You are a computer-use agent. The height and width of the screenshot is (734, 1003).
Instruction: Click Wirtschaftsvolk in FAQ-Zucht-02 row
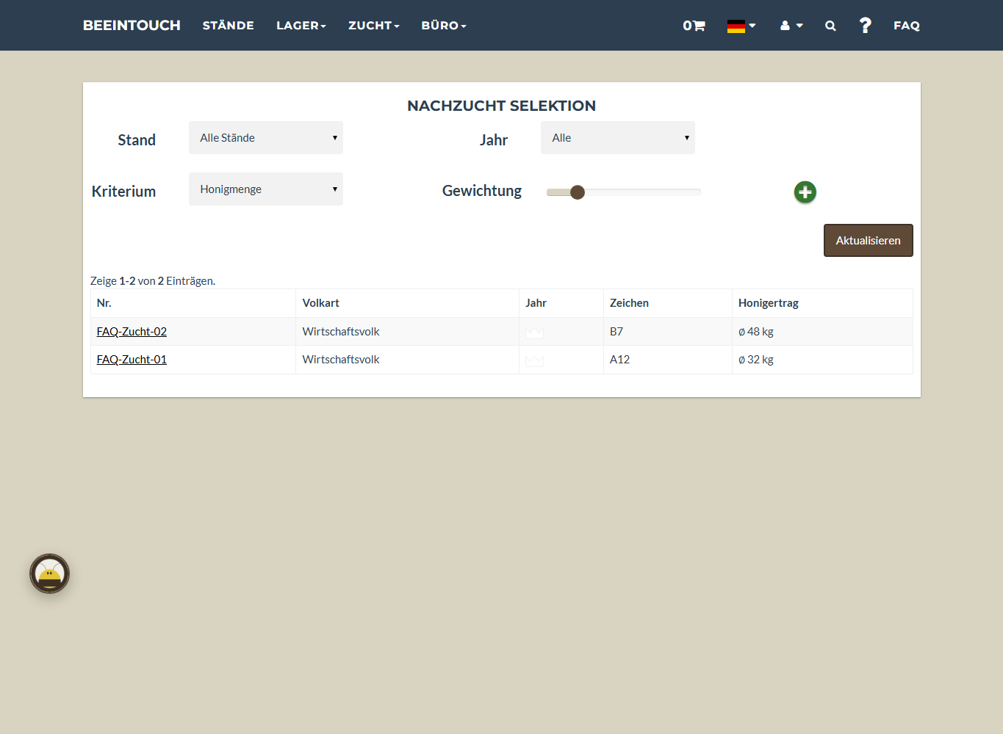tap(341, 332)
